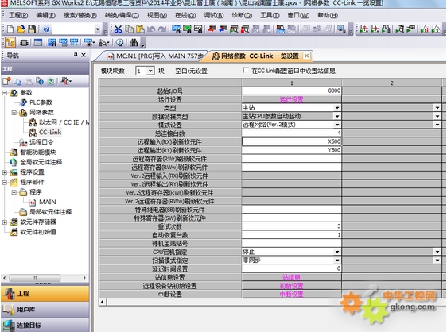Click the 起始I/O号 field showing 0000
This screenshot has width=447, height=332.
[291, 91]
